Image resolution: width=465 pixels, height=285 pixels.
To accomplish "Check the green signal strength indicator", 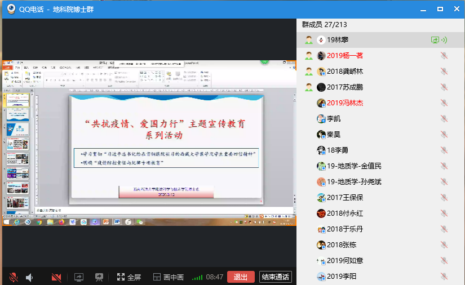I will click(x=197, y=277).
